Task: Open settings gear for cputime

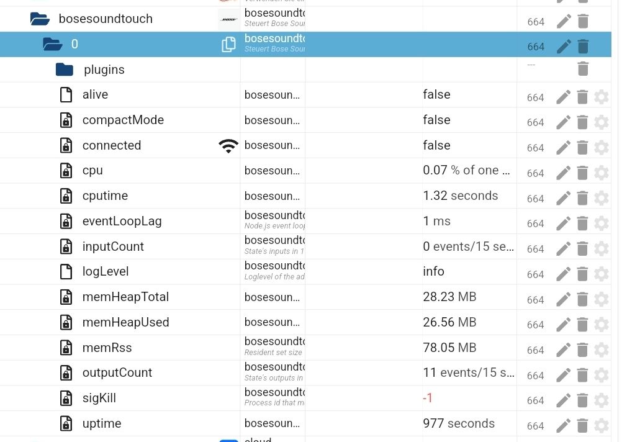Action: tap(602, 199)
